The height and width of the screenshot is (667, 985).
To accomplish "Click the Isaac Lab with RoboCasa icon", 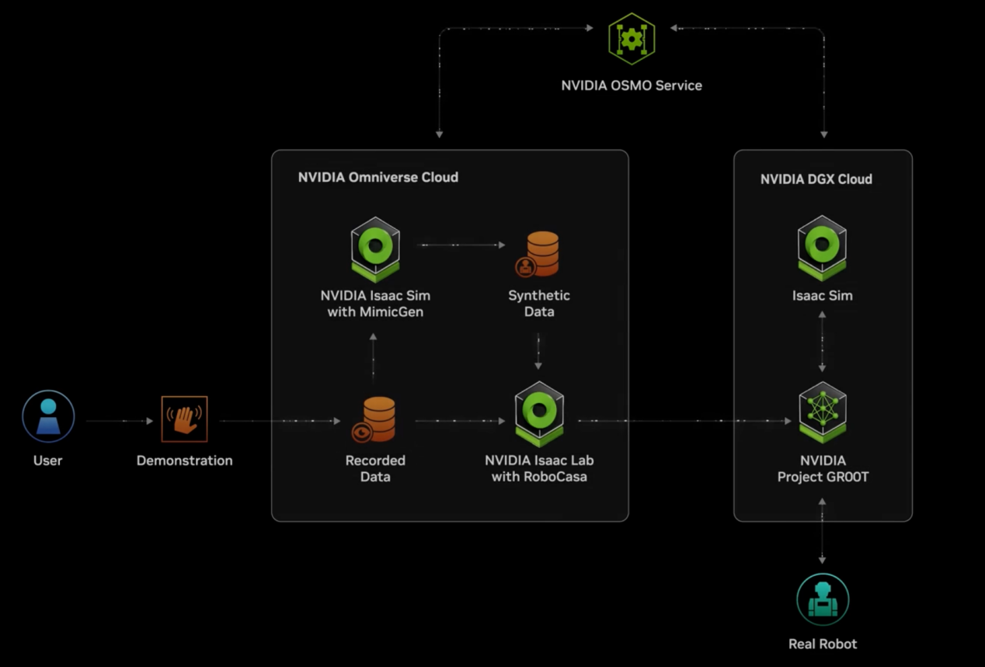I will (539, 414).
